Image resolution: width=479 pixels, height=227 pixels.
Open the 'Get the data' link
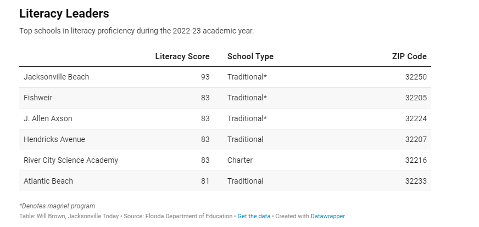[x=254, y=216]
